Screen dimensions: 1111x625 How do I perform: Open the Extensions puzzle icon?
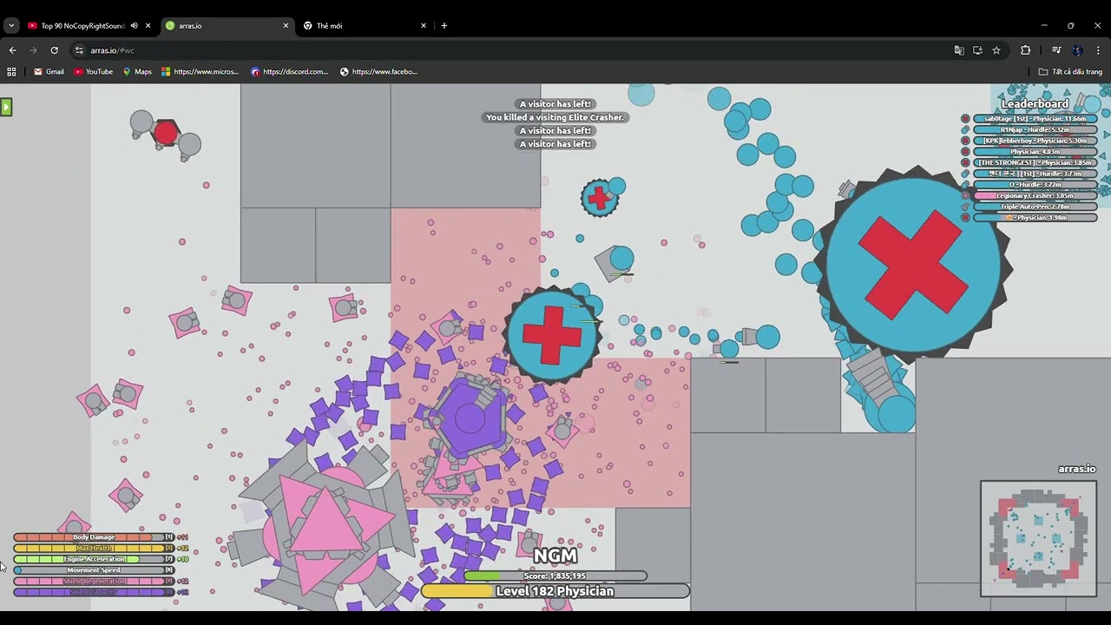1025,50
